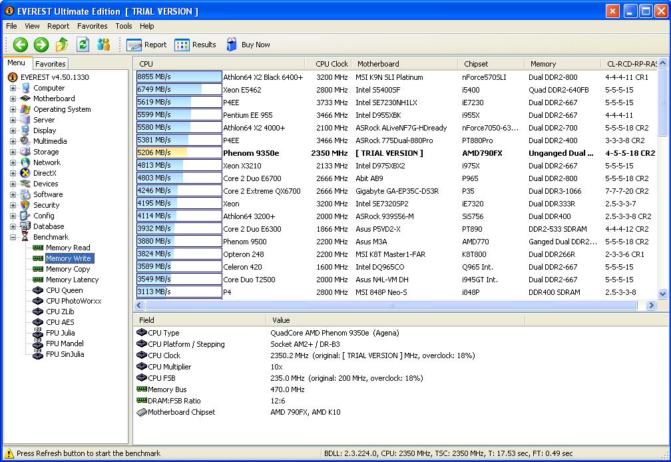Viewport: 671px width, 462px height.
Task: Sort by the Motherboard column header
Action: (x=405, y=64)
